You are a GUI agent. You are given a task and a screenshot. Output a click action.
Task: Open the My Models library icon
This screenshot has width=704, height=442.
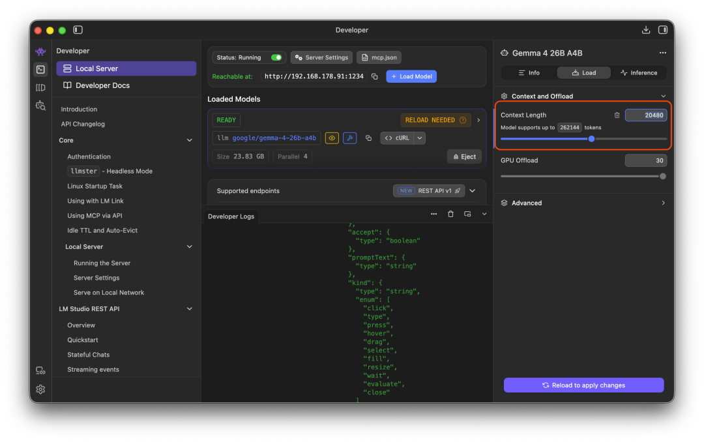coord(40,87)
